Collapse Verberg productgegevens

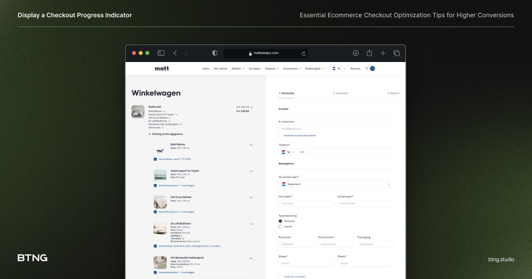tap(165, 134)
